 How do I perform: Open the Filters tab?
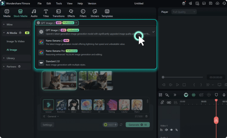click(83, 13)
